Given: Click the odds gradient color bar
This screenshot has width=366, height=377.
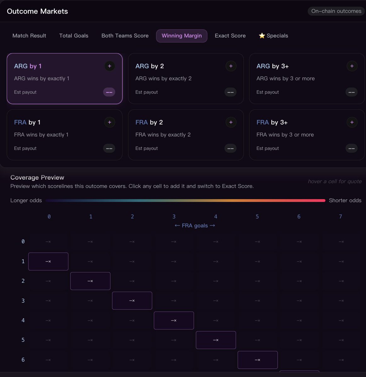Looking at the screenshot, I should (185, 200).
